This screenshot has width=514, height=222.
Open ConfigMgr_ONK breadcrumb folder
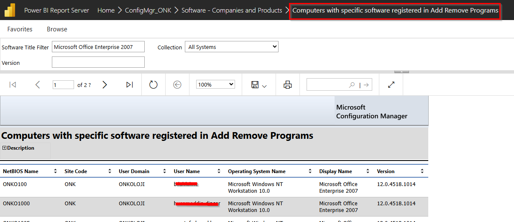[148, 10]
